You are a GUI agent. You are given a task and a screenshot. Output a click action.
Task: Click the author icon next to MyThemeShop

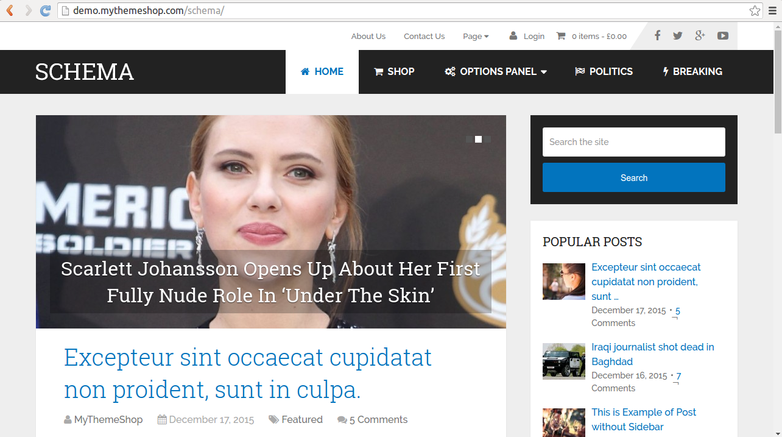tap(68, 420)
